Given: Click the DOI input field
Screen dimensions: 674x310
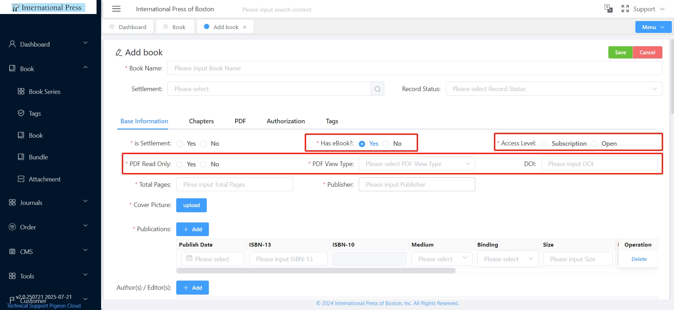Looking at the screenshot, I should click(599, 164).
